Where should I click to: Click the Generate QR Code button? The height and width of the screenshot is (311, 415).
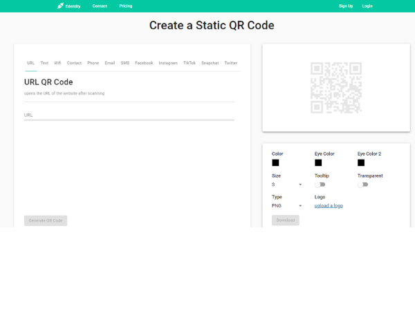[x=46, y=220]
